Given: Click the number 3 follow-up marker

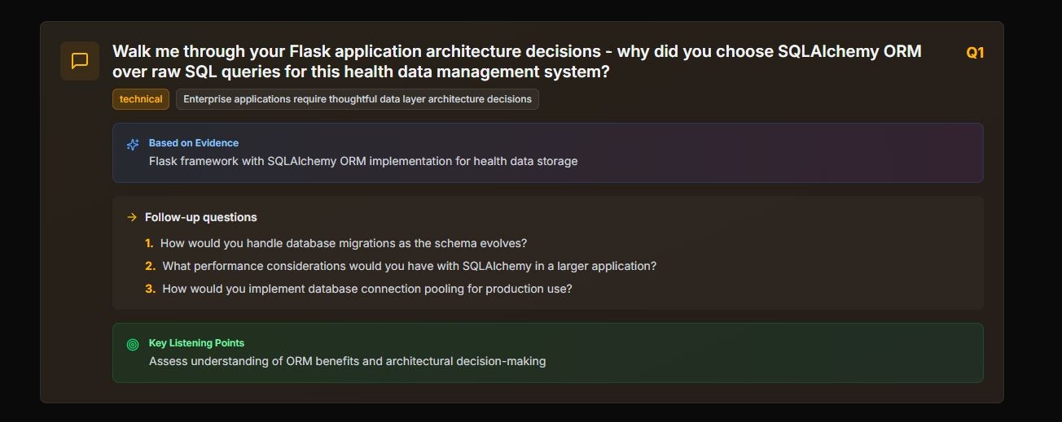Looking at the screenshot, I should click(150, 289).
